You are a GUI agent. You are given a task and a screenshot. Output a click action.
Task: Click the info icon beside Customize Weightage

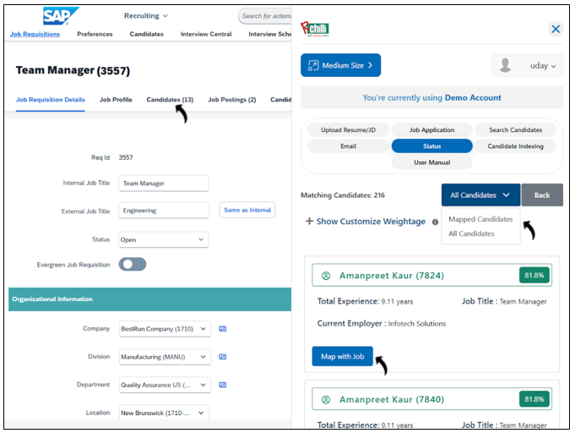436,222
